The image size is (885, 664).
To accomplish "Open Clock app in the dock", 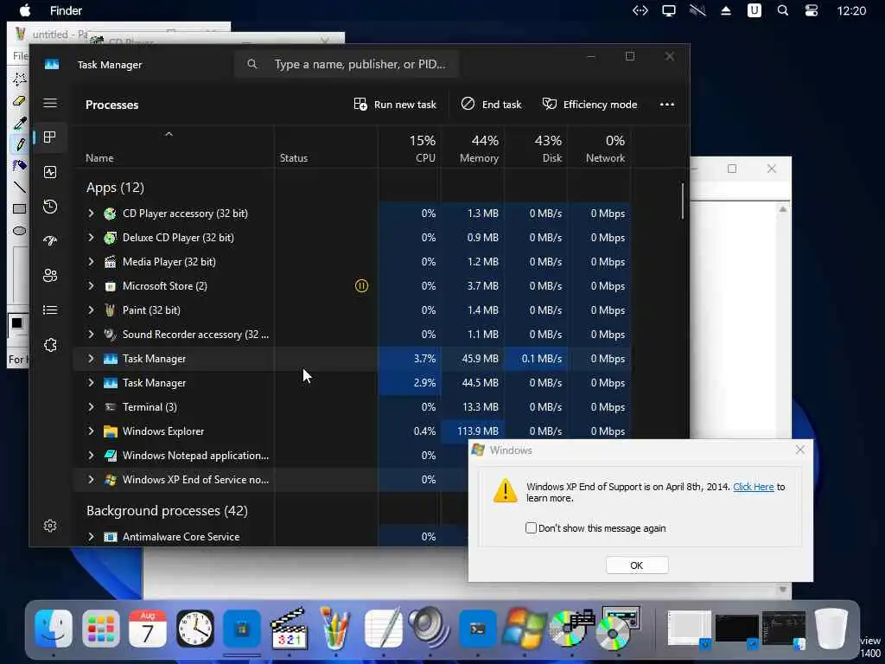I will click(x=195, y=629).
